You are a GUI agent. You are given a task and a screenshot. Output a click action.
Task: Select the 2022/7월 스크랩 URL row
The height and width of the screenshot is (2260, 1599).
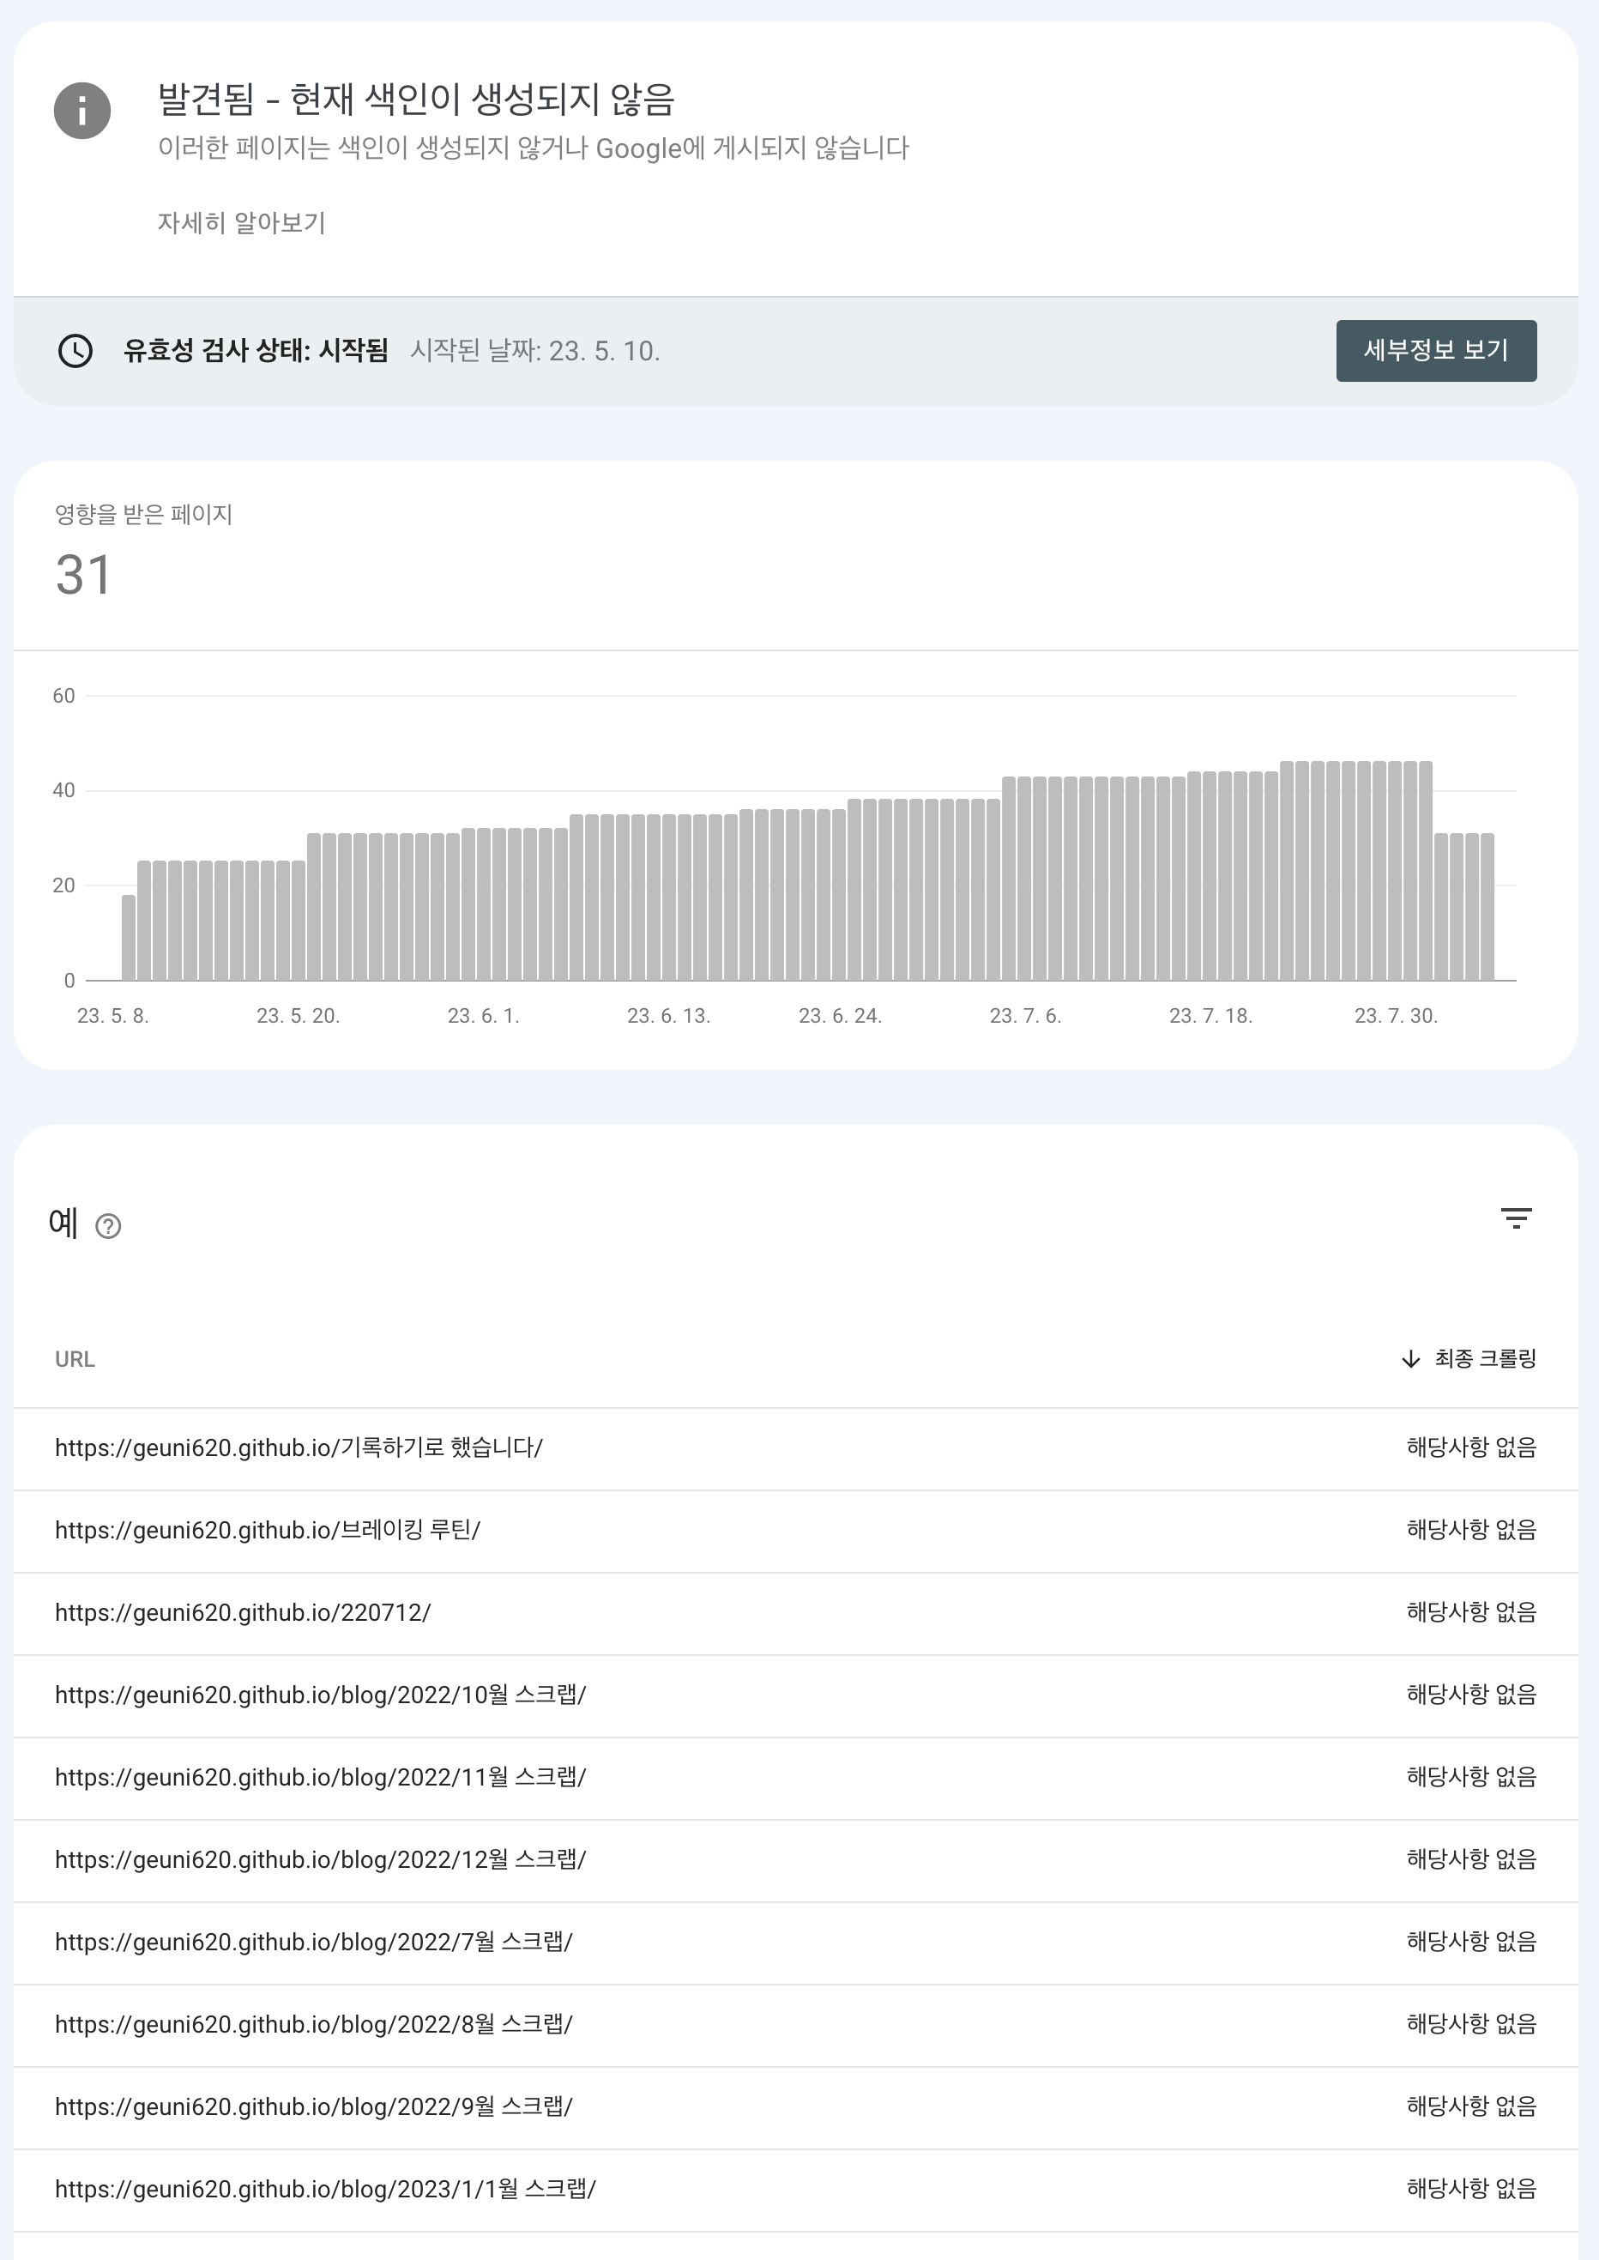[795, 1943]
